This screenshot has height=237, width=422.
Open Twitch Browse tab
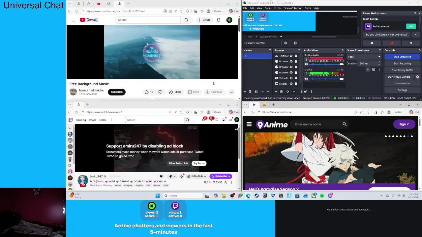(92, 120)
